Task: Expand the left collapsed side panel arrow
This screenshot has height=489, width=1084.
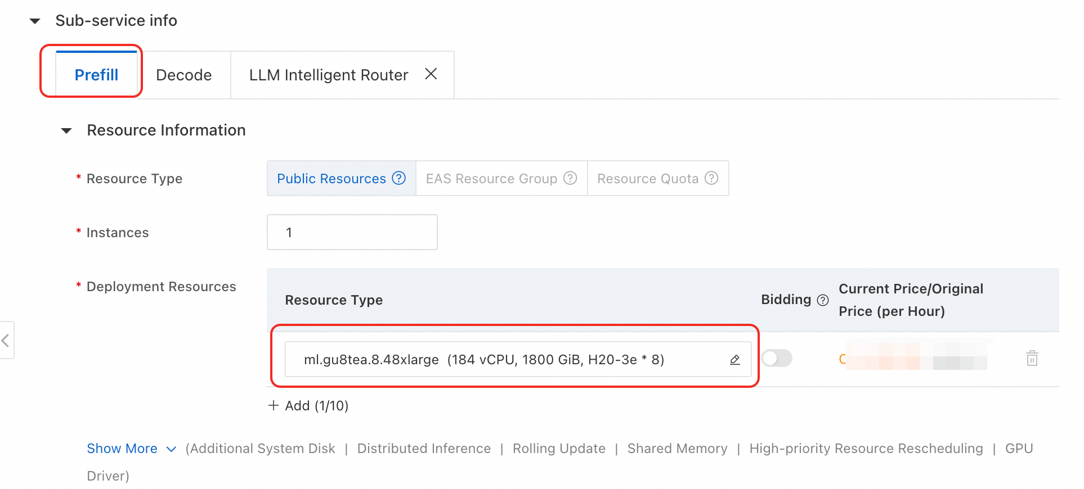Action: (6, 340)
